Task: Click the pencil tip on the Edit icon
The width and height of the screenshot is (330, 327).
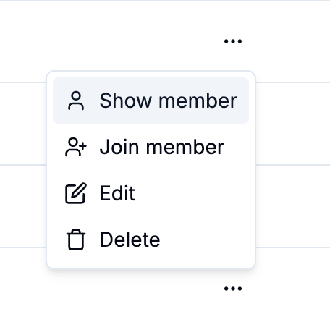Action: pyautogui.click(x=82, y=188)
